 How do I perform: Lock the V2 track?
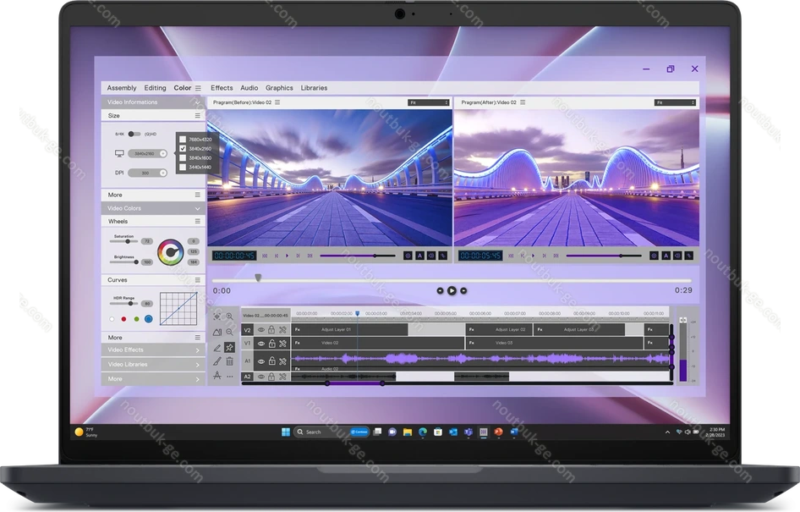pos(271,330)
